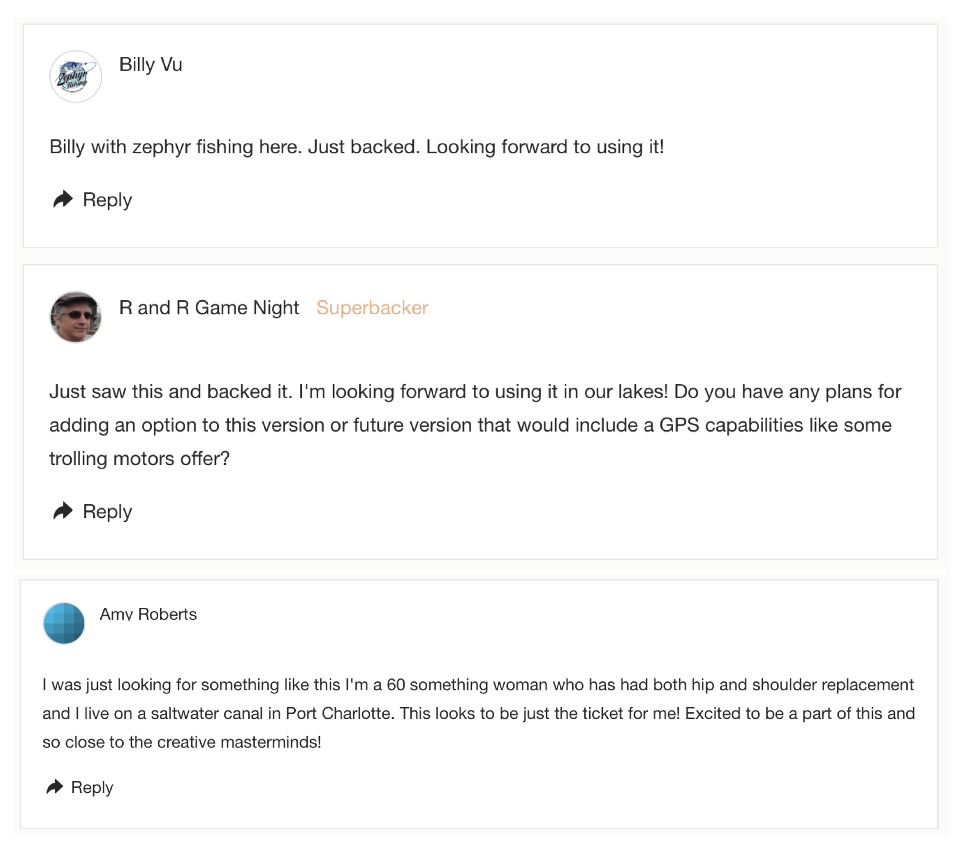Click the Reply arrow icon under Amy Roberts' comment

pyautogui.click(x=54, y=787)
